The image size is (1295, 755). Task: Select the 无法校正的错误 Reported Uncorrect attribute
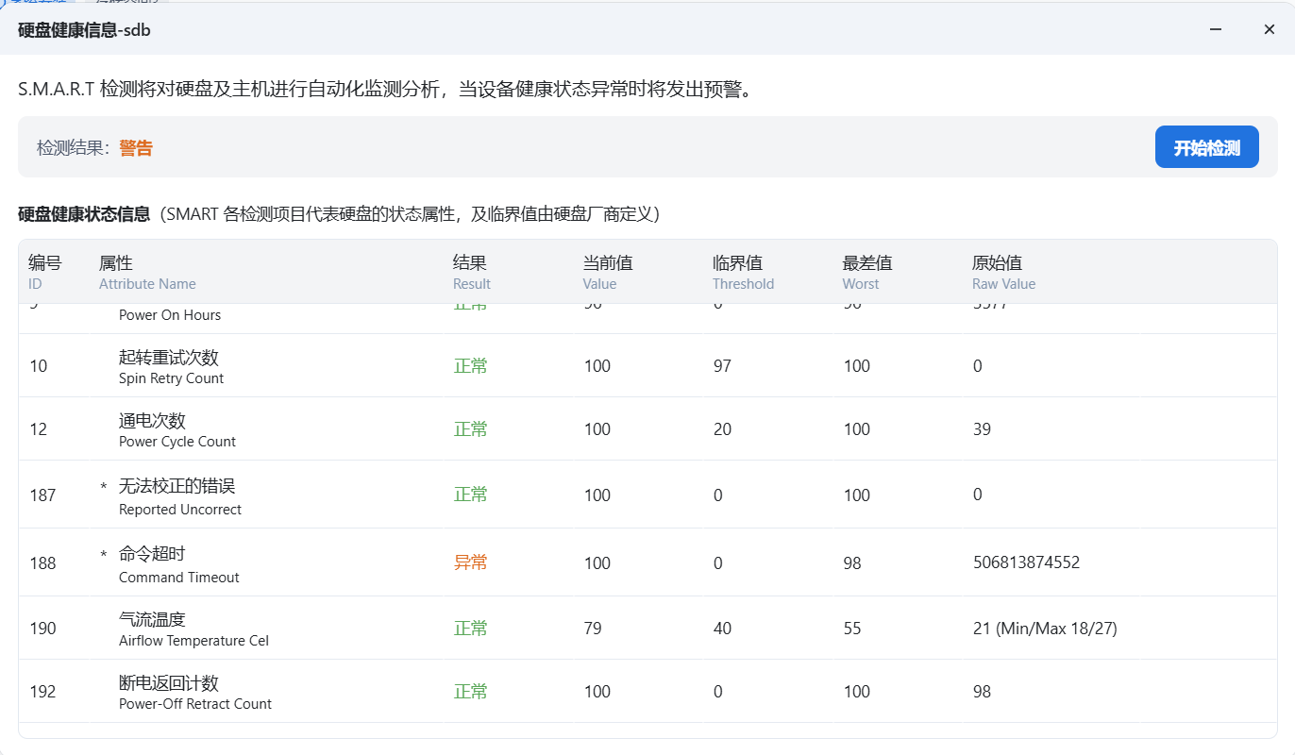pyautogui.click(x=180, y=496)
